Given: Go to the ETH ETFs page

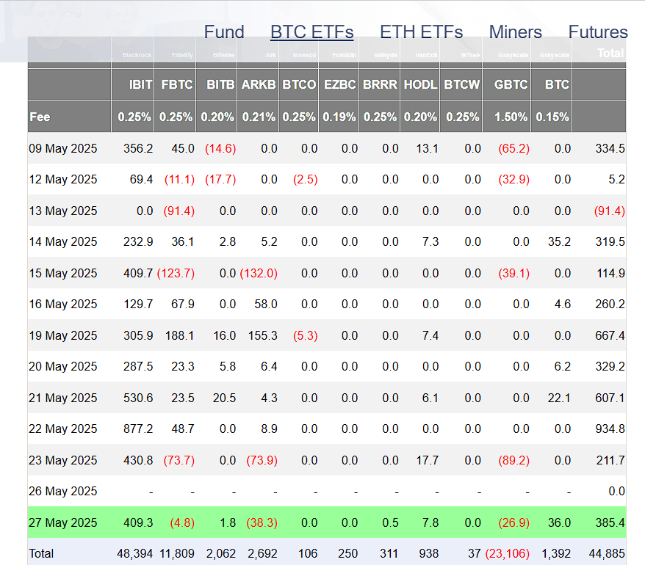Looking at the screenshot, I should tap(421, 32).
